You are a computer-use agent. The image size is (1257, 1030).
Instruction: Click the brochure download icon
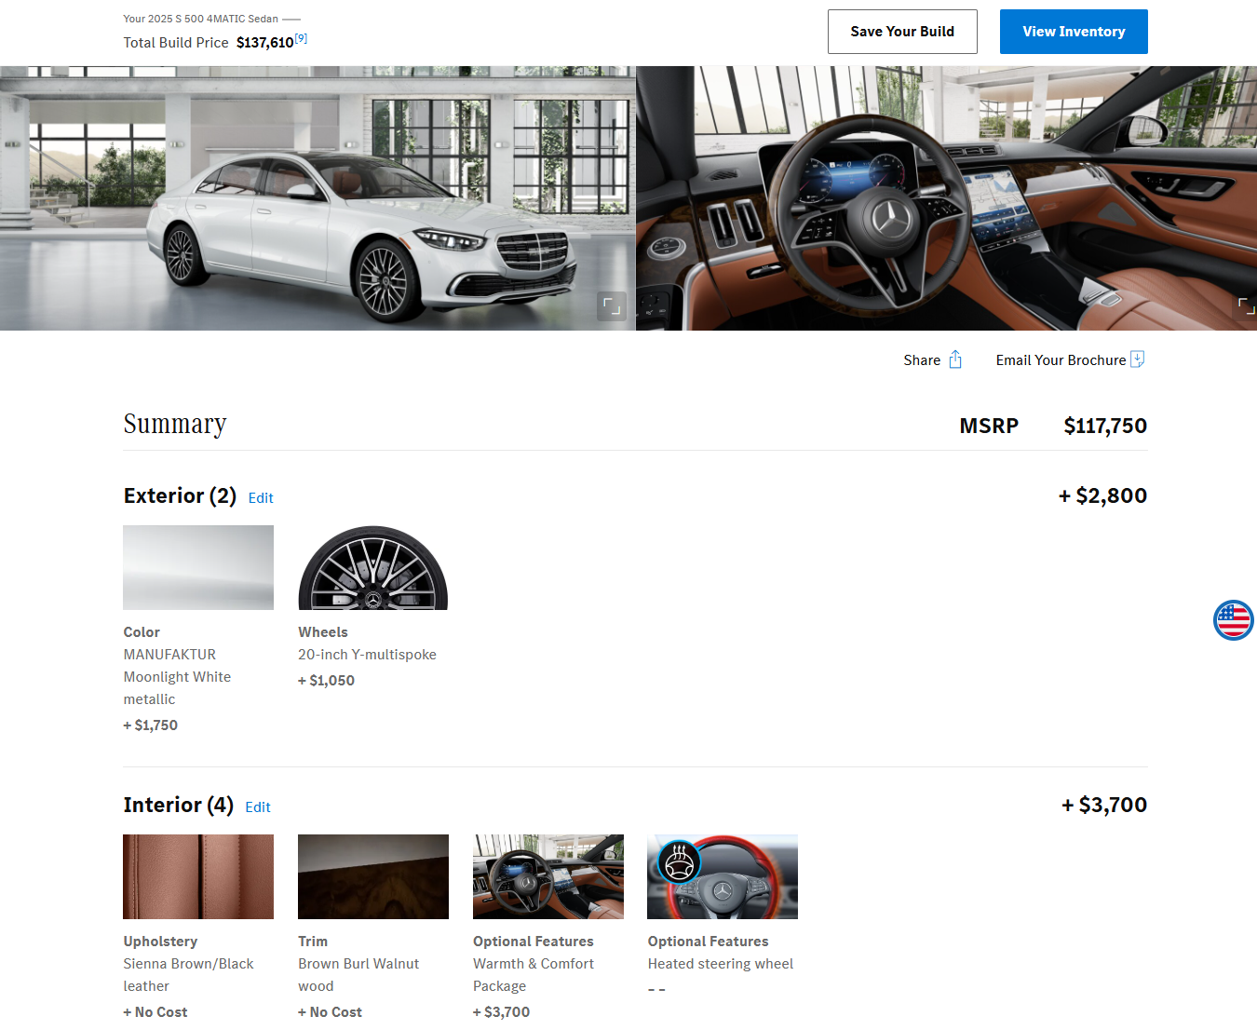1137,359
